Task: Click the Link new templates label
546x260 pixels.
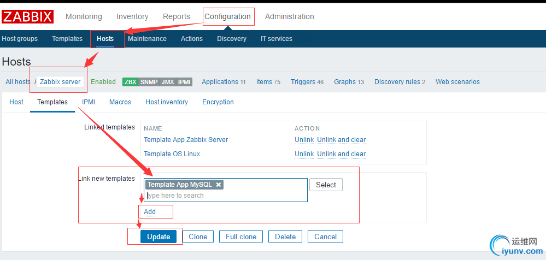Action: click(x=107, y=179)
